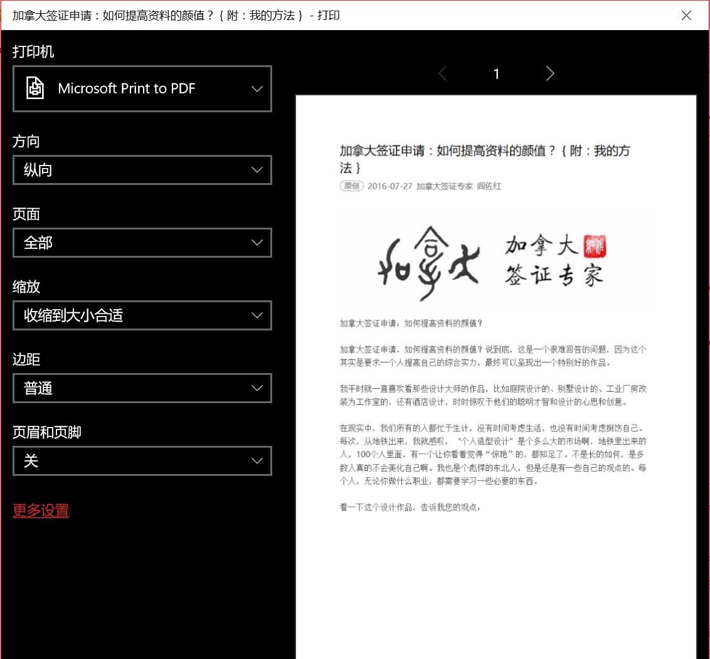Image resolution: width=710 pixels, height=659 pixels.
Task: Click the printer icon beside Microsoft Print to PDF
Action: (x=34, y=88)
